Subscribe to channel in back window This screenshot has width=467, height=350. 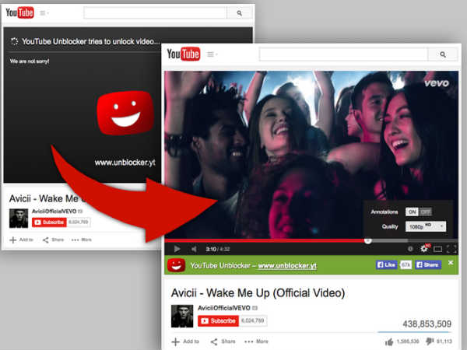[49, 222]
